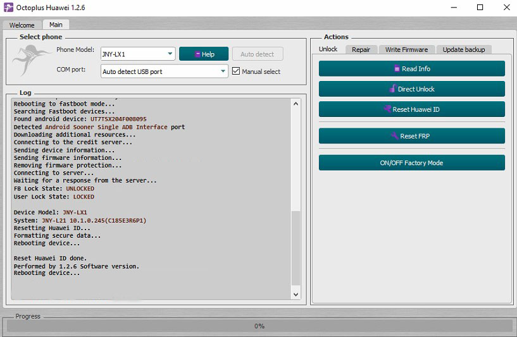517x337 pixels.
Task: Click the serial UT7TSX204F008095 in log
Action: point(118,119)
